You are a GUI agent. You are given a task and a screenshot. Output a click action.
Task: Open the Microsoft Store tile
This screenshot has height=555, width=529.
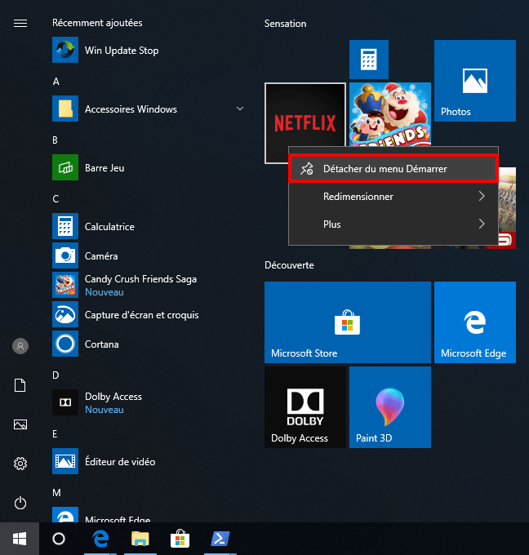tap(347, 322)
